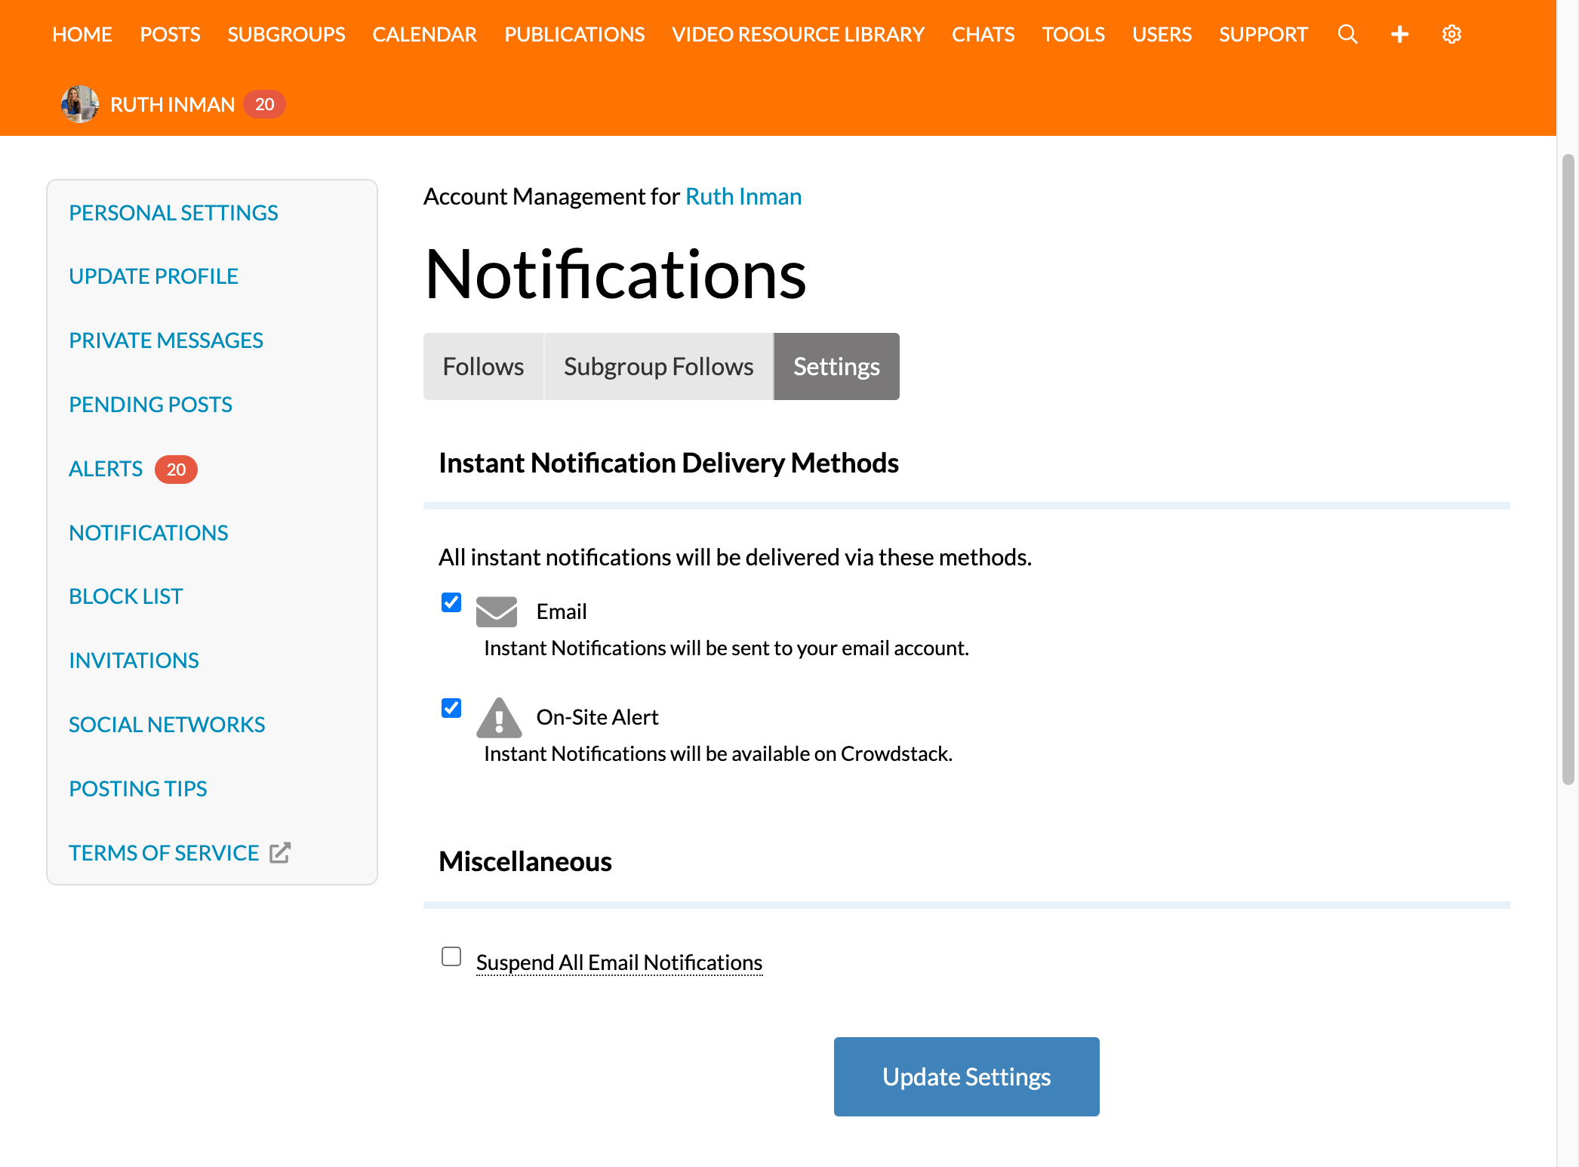Check Suspend All Email Notifications box
1579x1167 pixels.
point(451,956)
